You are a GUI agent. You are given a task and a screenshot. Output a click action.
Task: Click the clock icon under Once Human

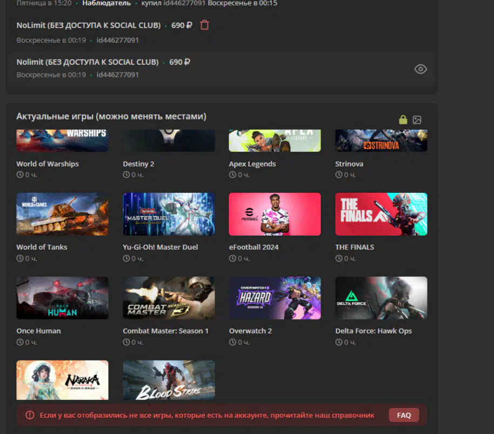[20, 342]
